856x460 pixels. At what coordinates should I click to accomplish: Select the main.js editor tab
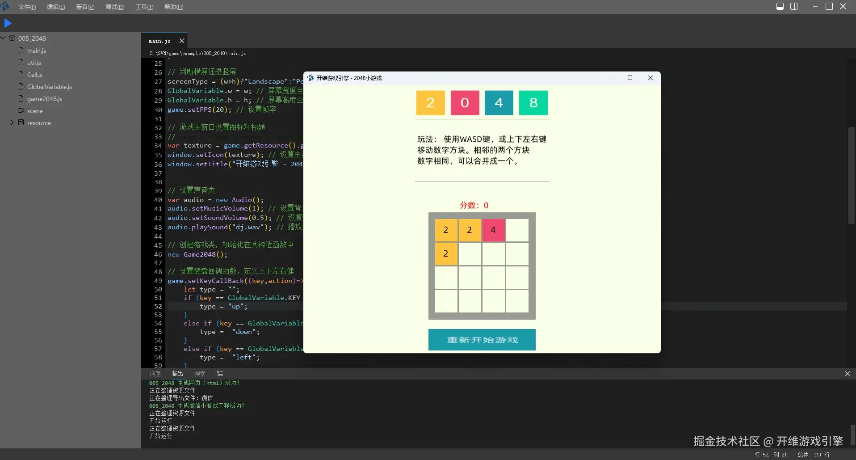point(159,41)
